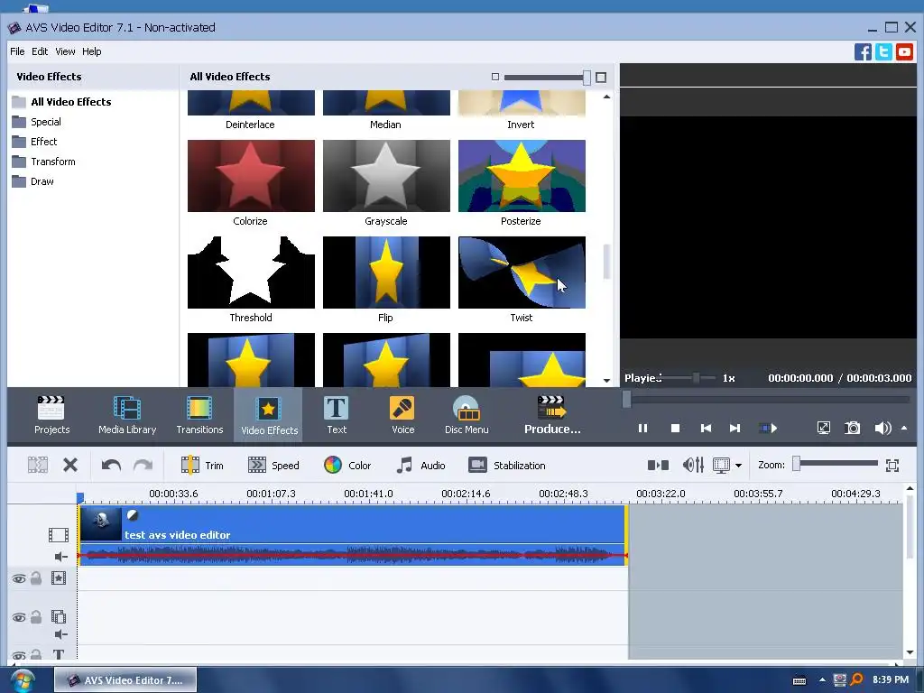Click the small thumbnails icon
The image size is (924, 693).
(495, 78)
